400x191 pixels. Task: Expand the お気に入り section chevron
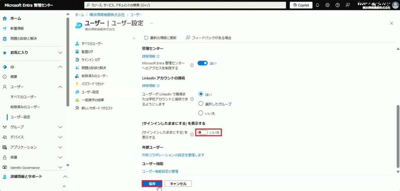[x=60, y=53]
